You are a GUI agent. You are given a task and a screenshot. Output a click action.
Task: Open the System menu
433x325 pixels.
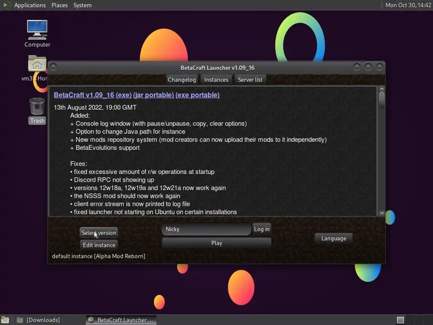[82, 5]
